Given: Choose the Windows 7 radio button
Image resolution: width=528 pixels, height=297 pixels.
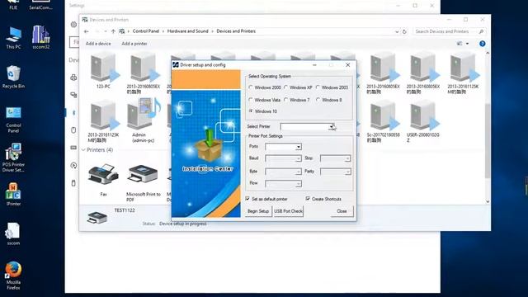Looking at the screenshot, I should click(x=286, y=100).
